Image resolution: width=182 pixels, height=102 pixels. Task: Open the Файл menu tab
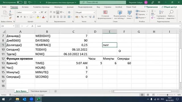[4, 7]
